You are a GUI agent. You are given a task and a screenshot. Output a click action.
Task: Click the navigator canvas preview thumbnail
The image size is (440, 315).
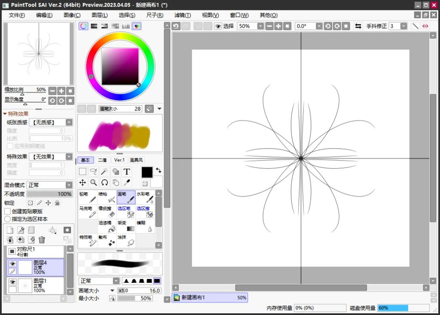pyautogui.click(x=39, y=54)
